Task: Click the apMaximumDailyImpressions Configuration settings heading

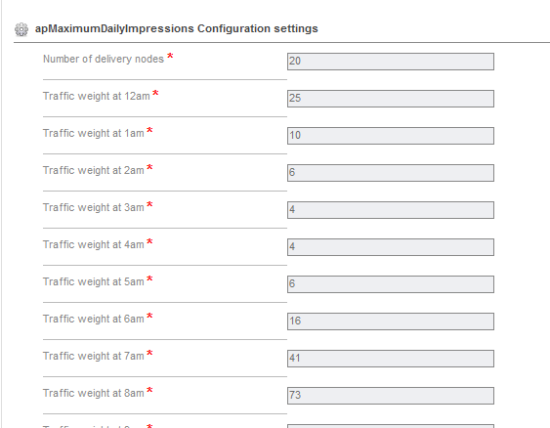Action: pos(177,28)
